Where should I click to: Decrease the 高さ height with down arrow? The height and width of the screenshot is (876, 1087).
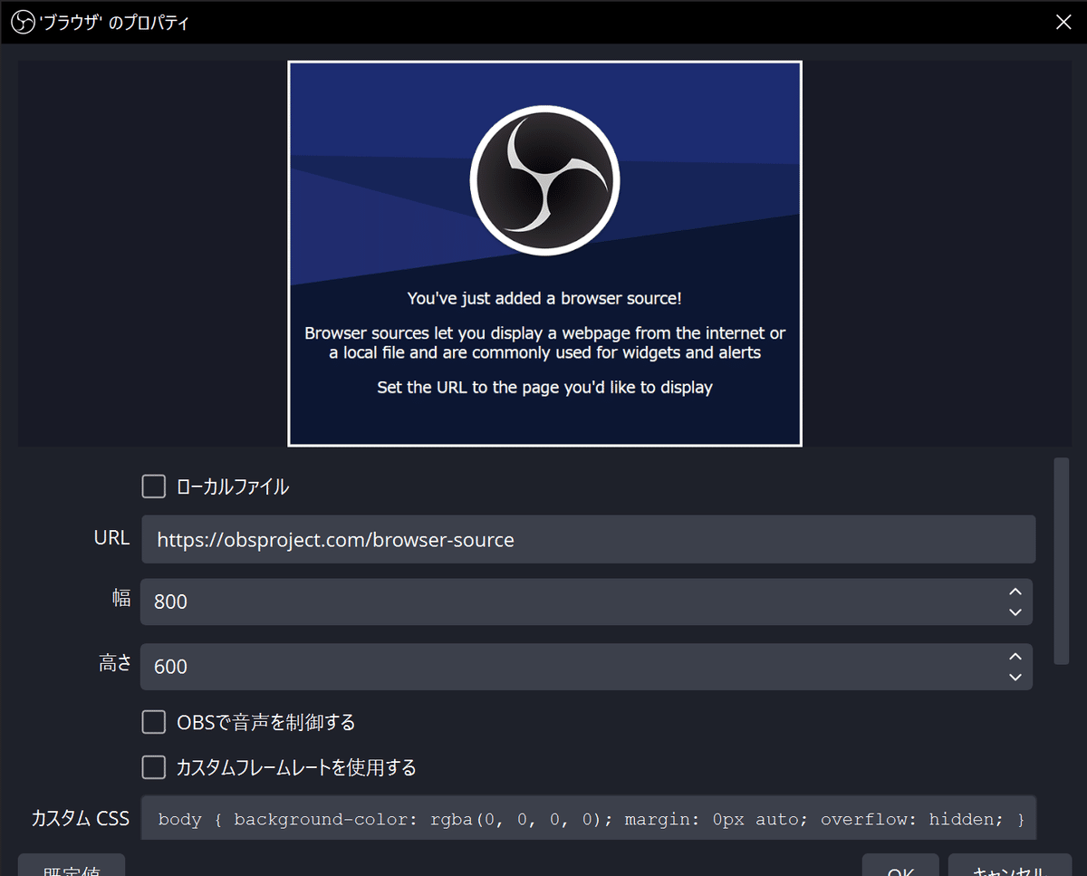[1015, 678]
